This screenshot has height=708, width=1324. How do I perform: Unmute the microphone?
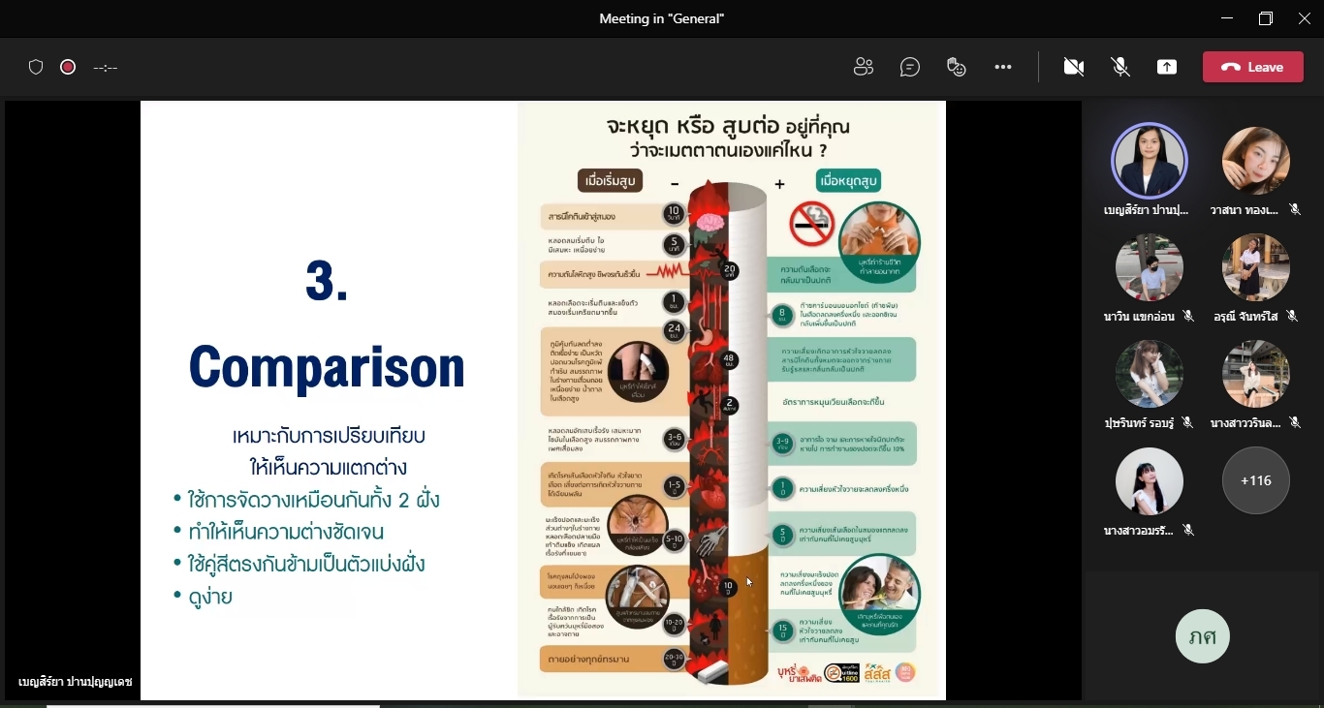(1120, 67)
